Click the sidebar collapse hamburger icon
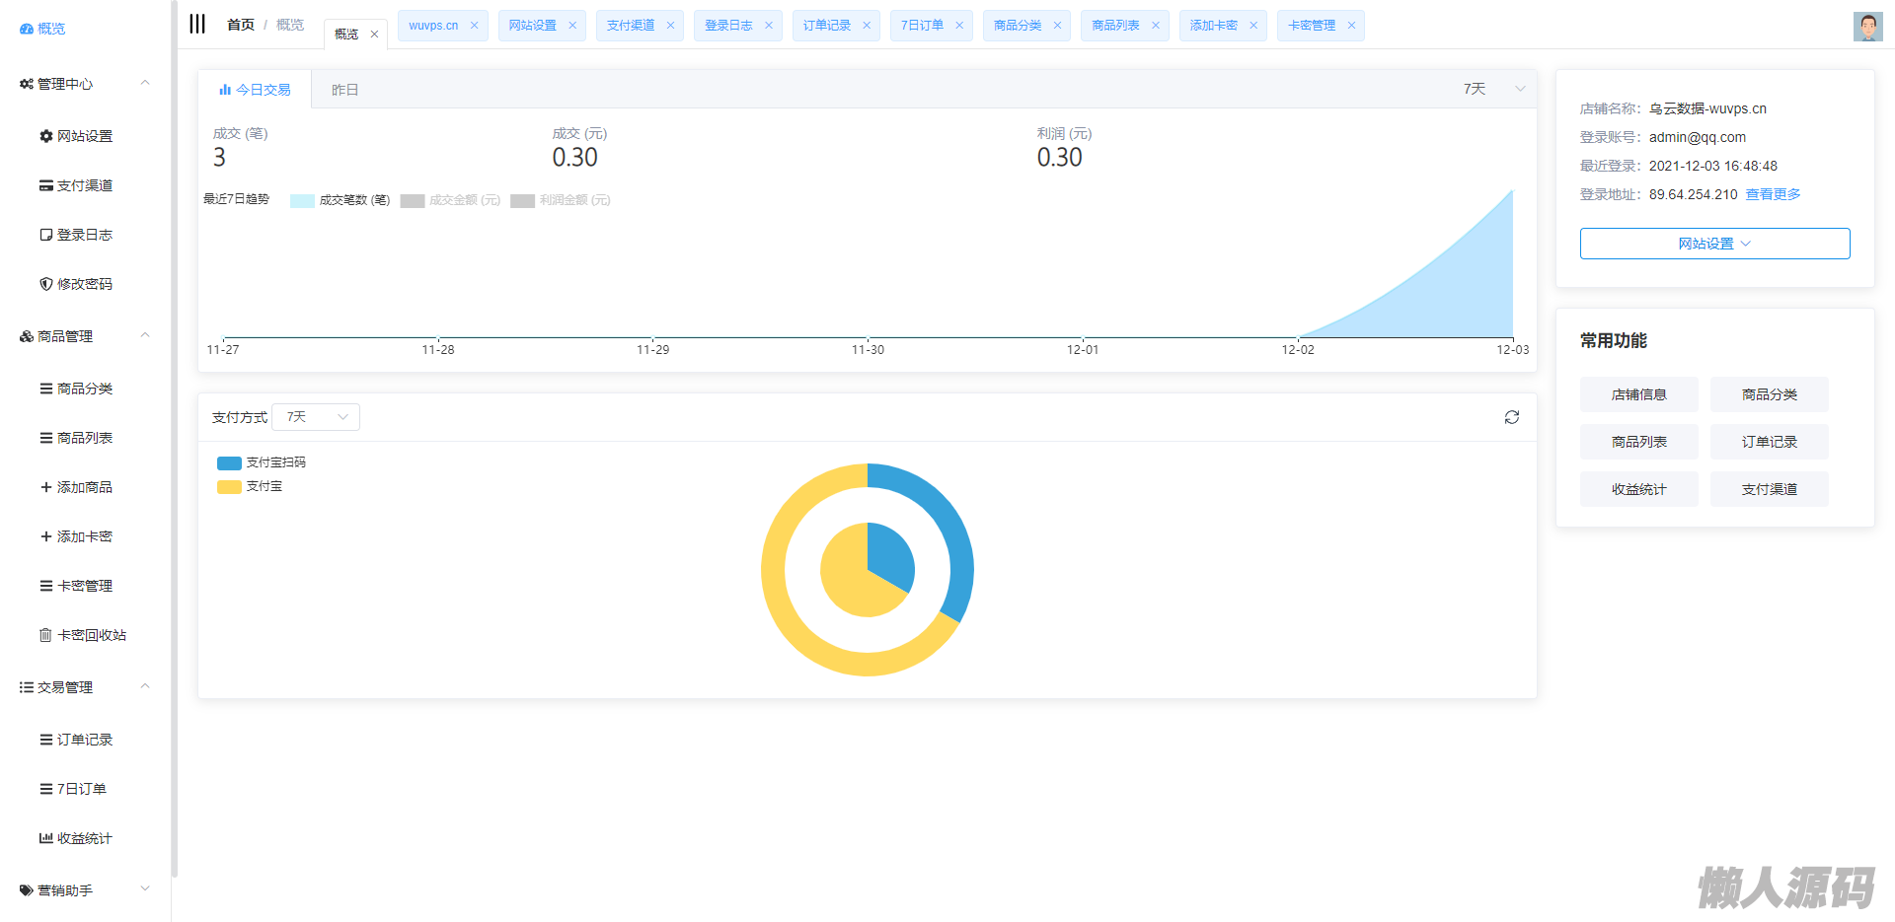The width and height of the screenshot is (1895, 922). pyautogui.click(x=197, y=24)
